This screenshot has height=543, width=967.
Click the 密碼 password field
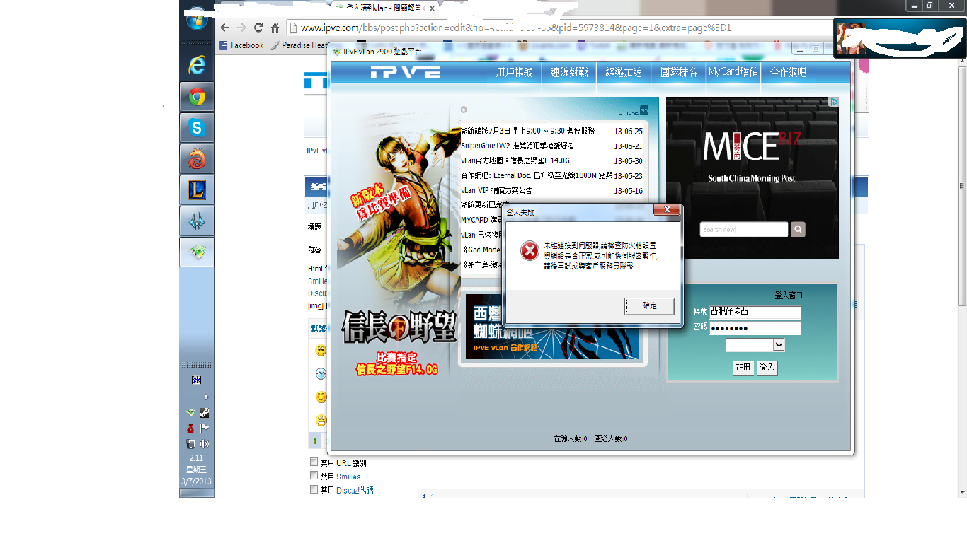coord(755,329)
